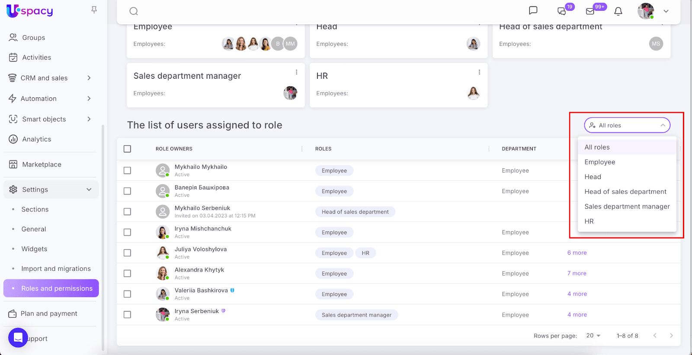Open the user profile avatar menu

646,11
